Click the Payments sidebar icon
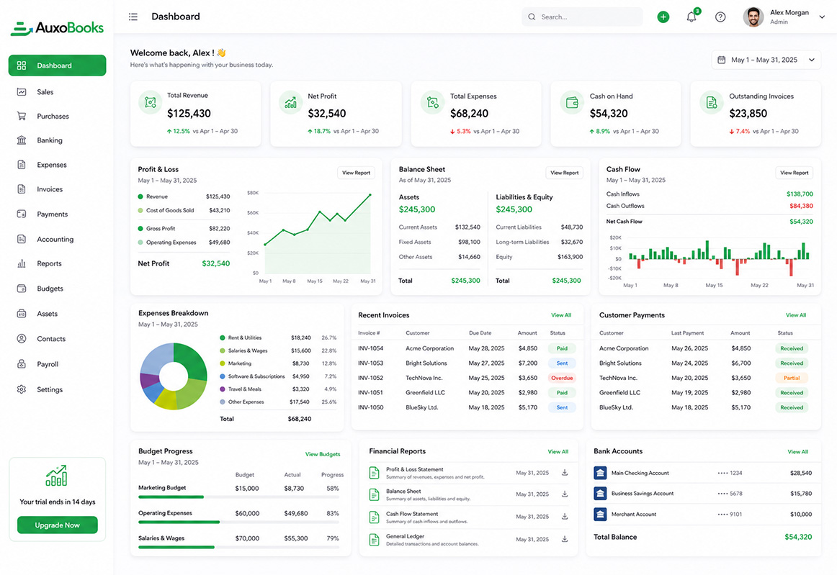The width and height of the screenshot is (837, 575). [x=22, y=214]
